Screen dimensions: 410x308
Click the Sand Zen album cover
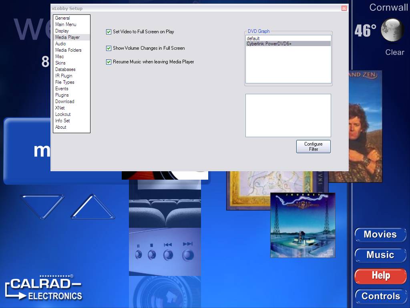pyautogui.click(x=365, y=126)
